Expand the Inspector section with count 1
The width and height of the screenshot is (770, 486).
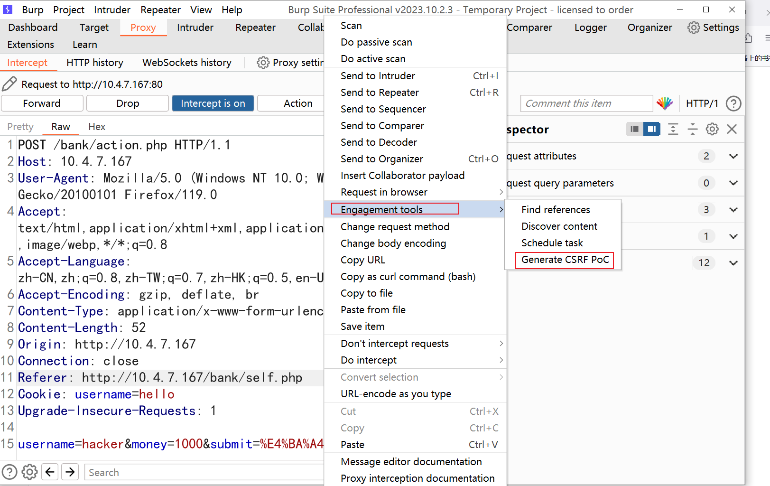(x=733, y=236)
